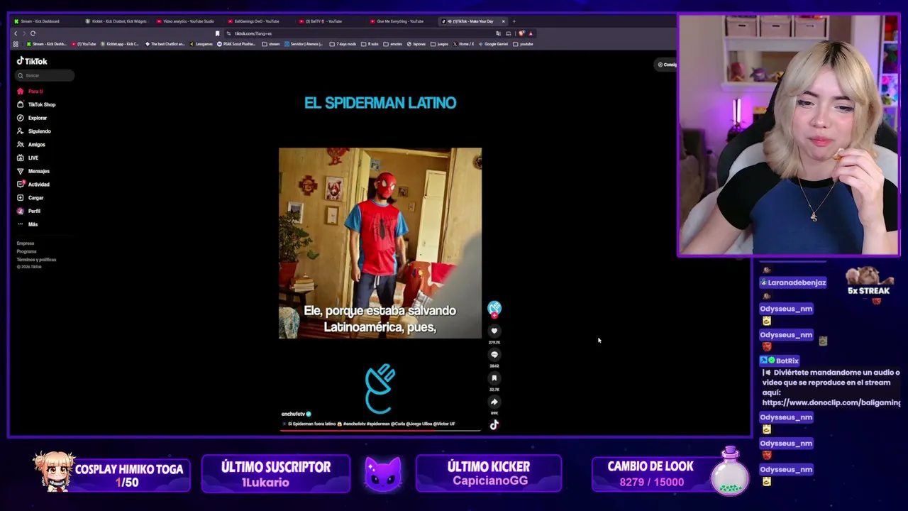Click the Consigue button at top right
908x511 pixels.
coord(667,65)
